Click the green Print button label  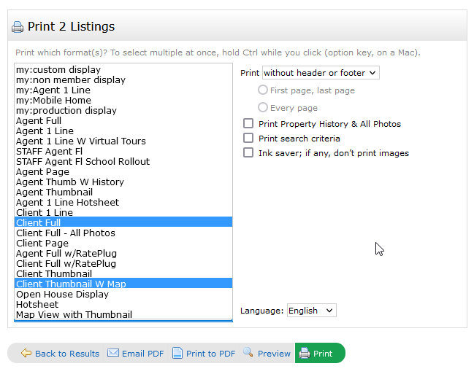(323, 354)
